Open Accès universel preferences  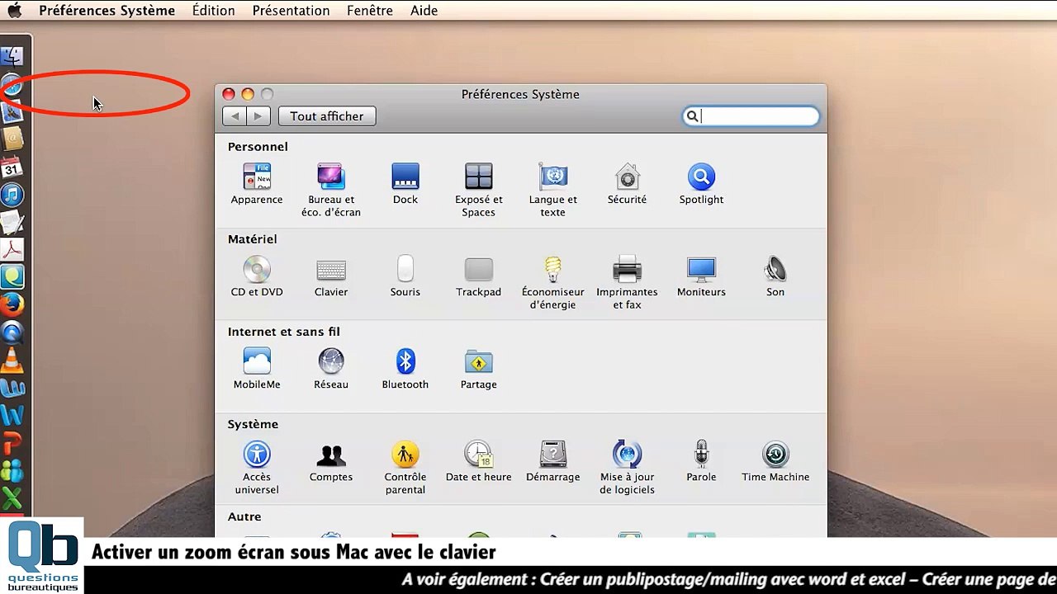257,455
